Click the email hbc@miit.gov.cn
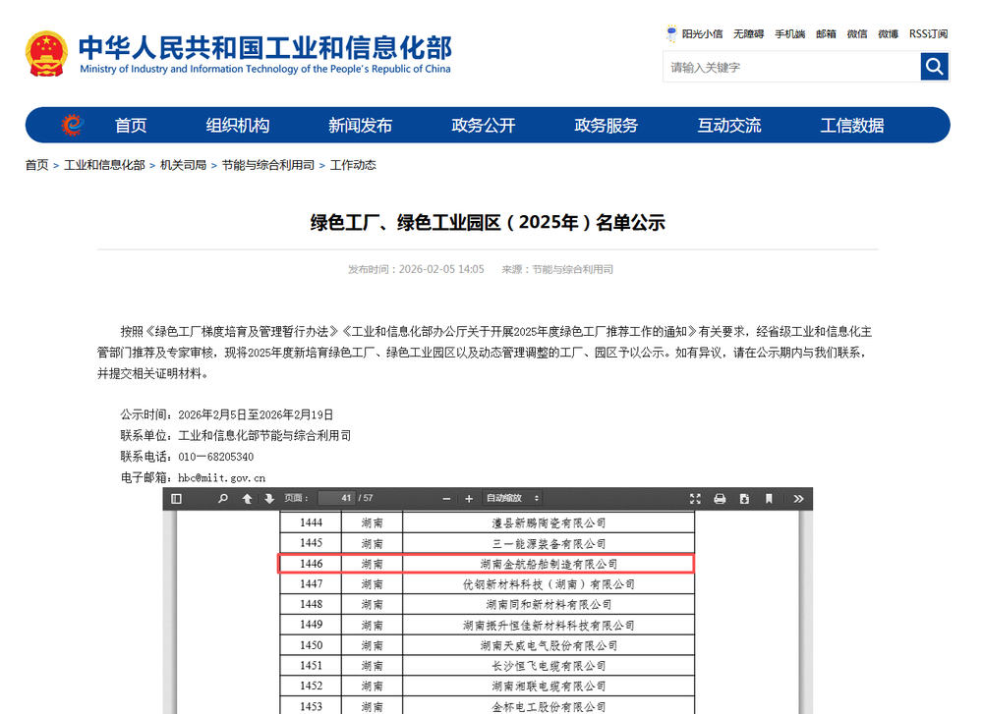This screenshot has height=714, width=983. point(221,478)
